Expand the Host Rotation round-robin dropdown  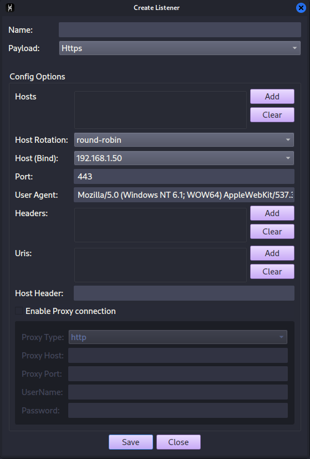[184, 140]
